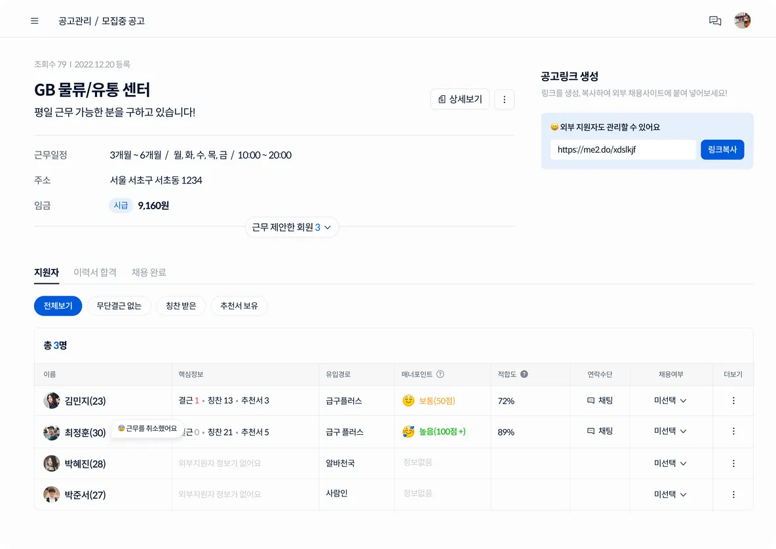Image resolution: width=776 pixels, height=549 pixels.
Task: Click 박혜진's profile photo
Action: coord(52,463)
